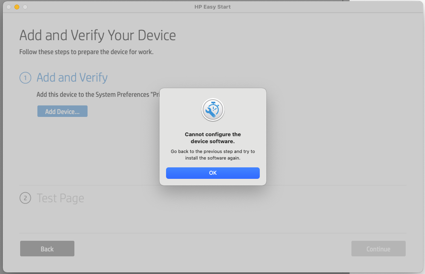Click the "Add and Verify" step heading

click(x=72, y=78)
